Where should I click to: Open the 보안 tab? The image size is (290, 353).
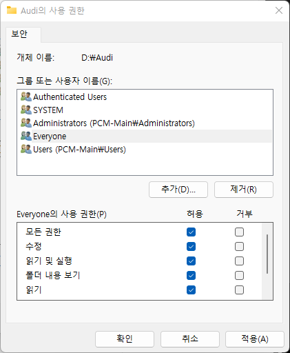pyautogui.click(x=19, y=34)
